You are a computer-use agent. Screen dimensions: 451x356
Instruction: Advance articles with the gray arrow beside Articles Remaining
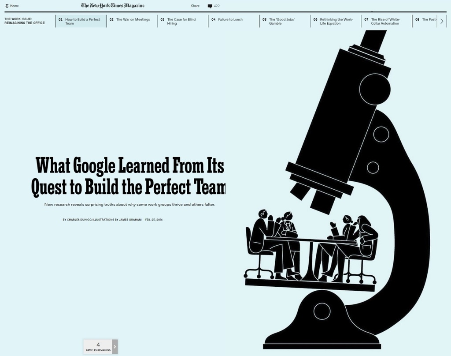115,346
